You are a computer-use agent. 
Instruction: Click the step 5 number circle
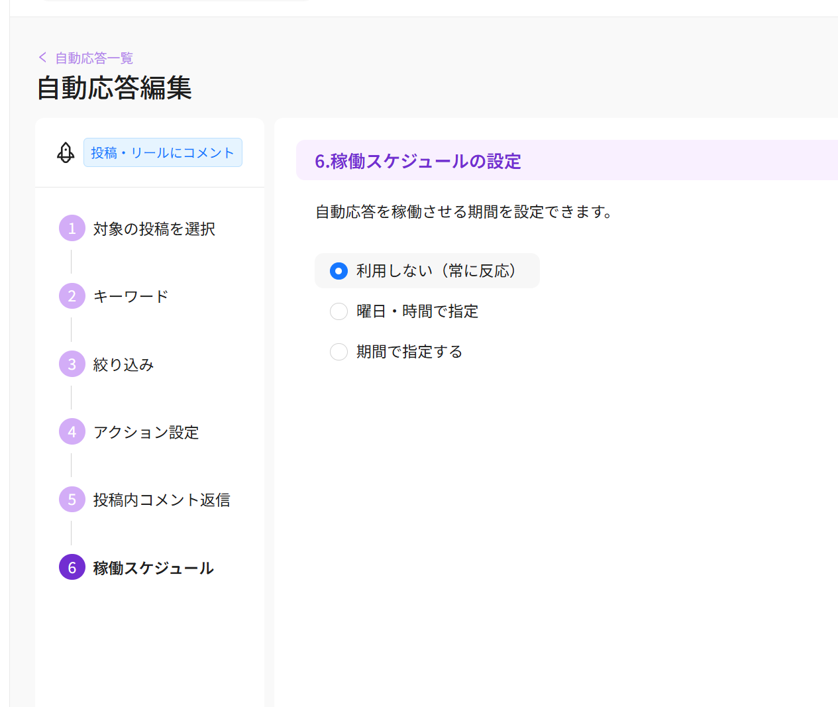(72, 500)
